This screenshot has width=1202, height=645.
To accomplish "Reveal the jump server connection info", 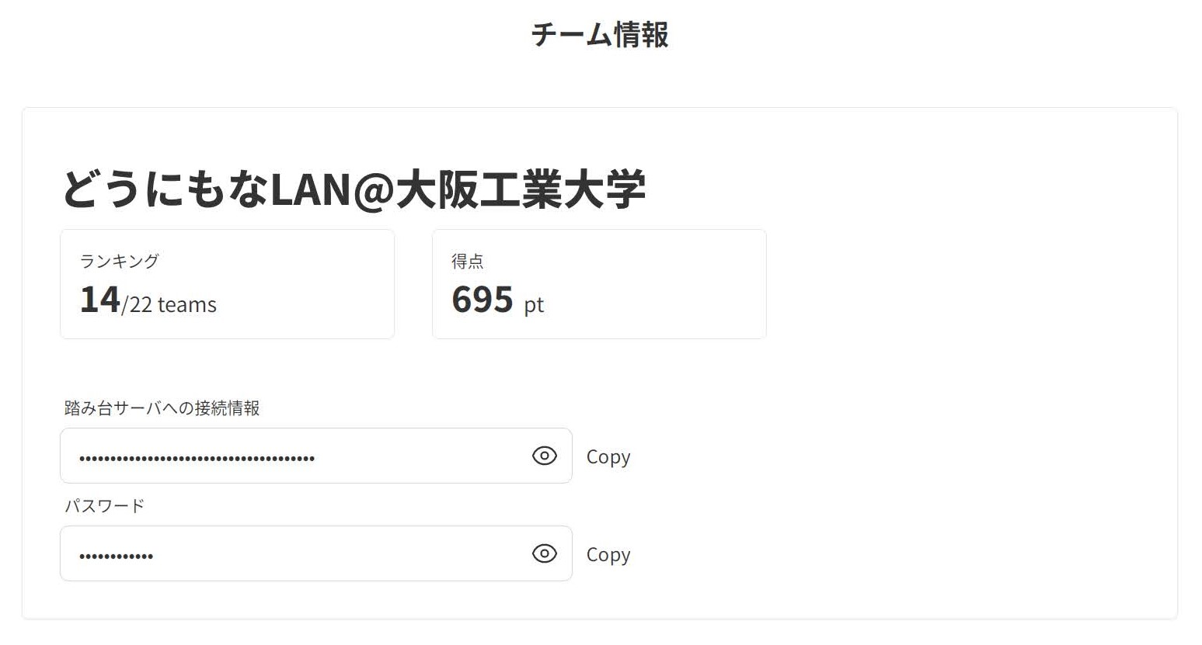I will coord(544,456).
